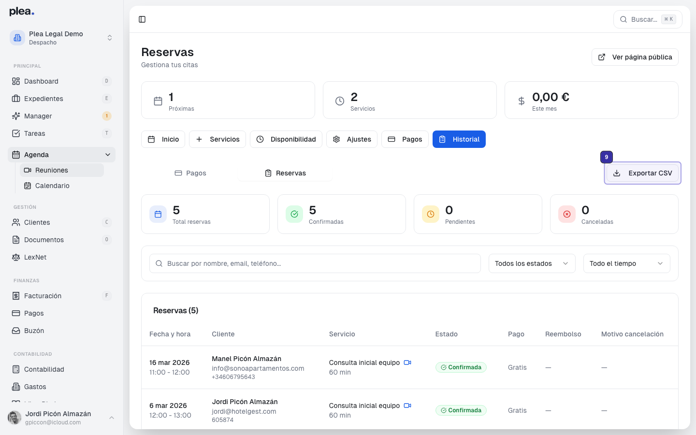The image size is (696, 435).
Task: Click the video icon on 6 mar booking
Action: [x=407, y=406]
